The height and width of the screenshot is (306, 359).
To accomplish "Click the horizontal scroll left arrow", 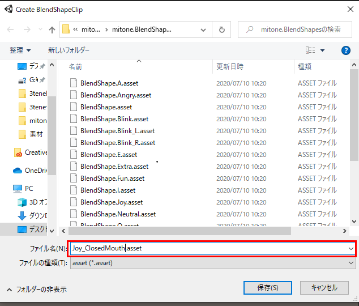I will click(x=63, y=231).
